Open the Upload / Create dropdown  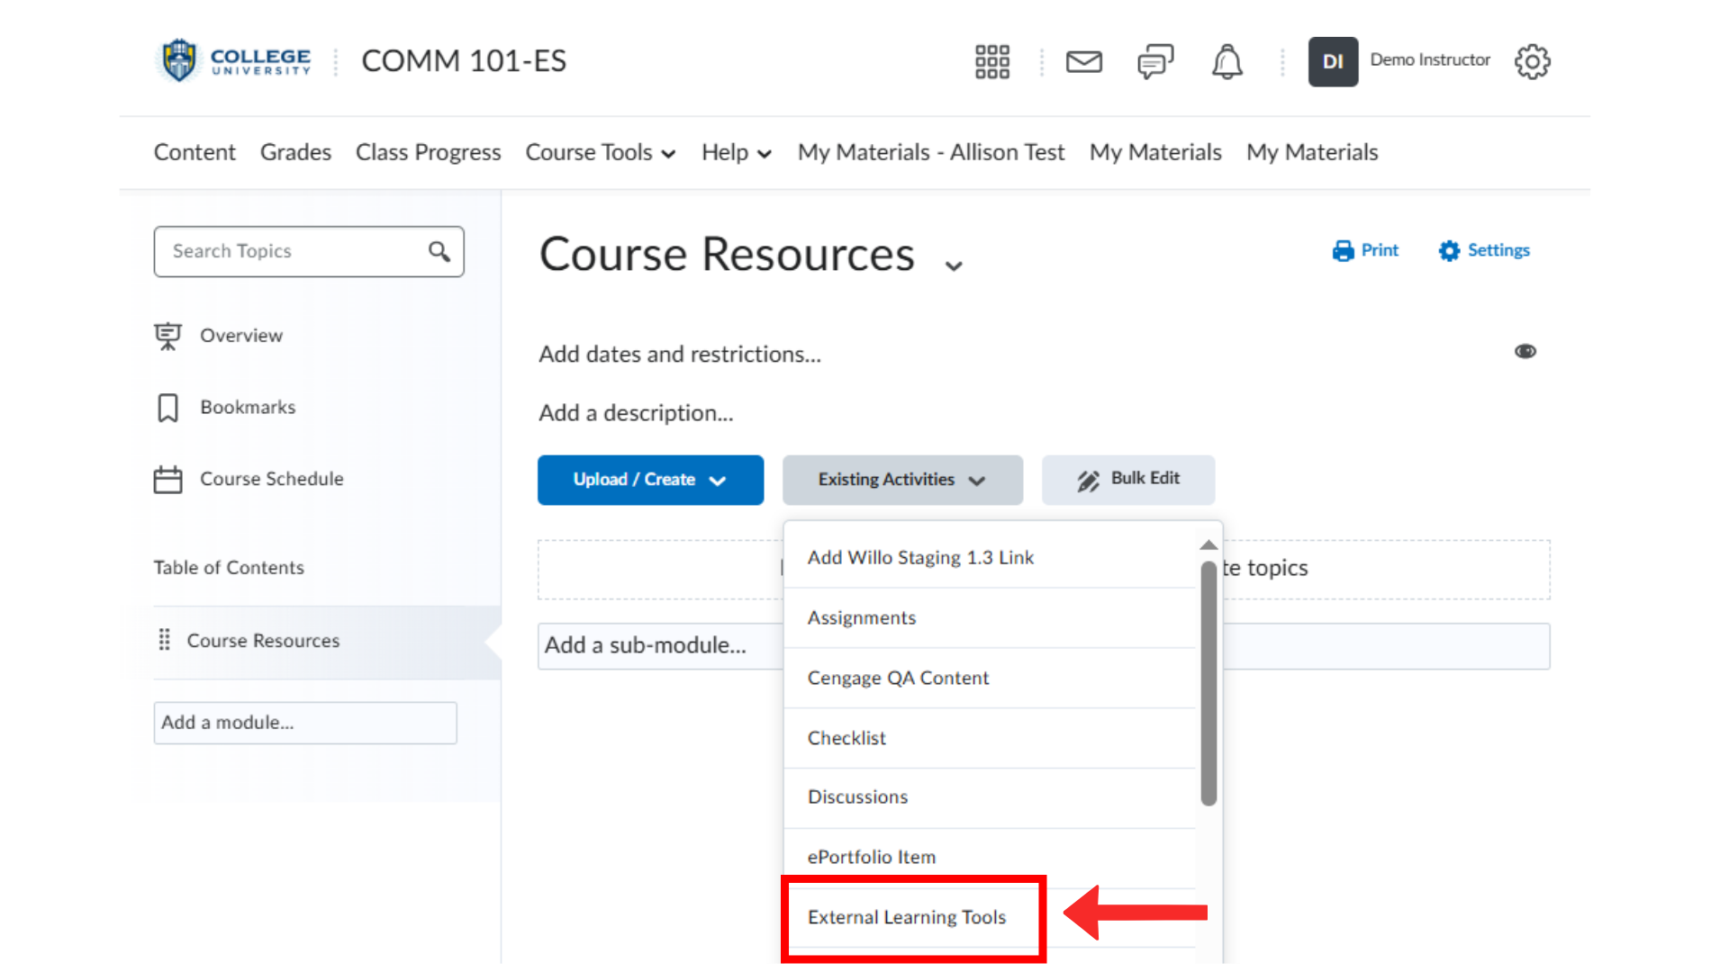pos(650,480)
